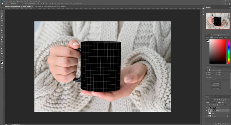Viewport: 231px width, 125px height.
Task: Select the Crop tool
Action: [2, 18]
